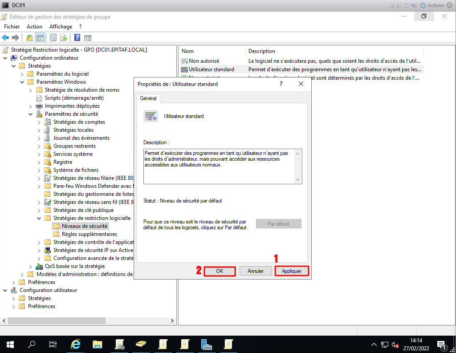This screenshot has height=353, width=456.
Task: Click the blue Back arrow in toolbar
Action: tap(5, 37)
